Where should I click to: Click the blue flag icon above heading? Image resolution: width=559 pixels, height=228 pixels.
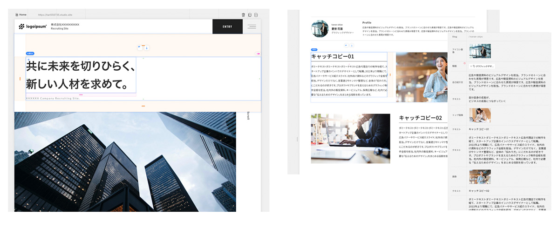[x=139, y=47]
